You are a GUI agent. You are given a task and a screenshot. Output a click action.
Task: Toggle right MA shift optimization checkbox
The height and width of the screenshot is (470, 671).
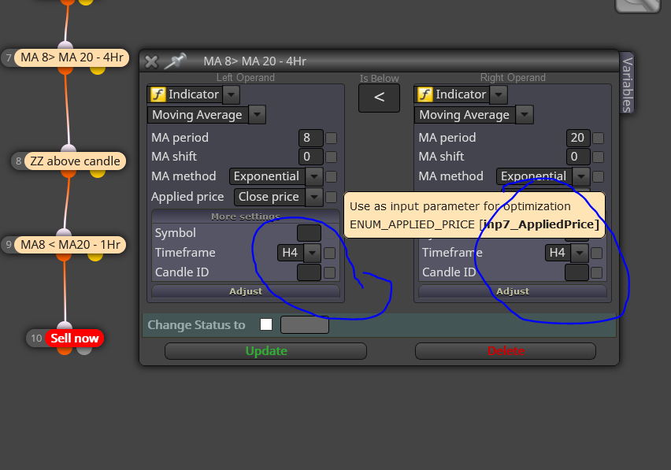599,157
